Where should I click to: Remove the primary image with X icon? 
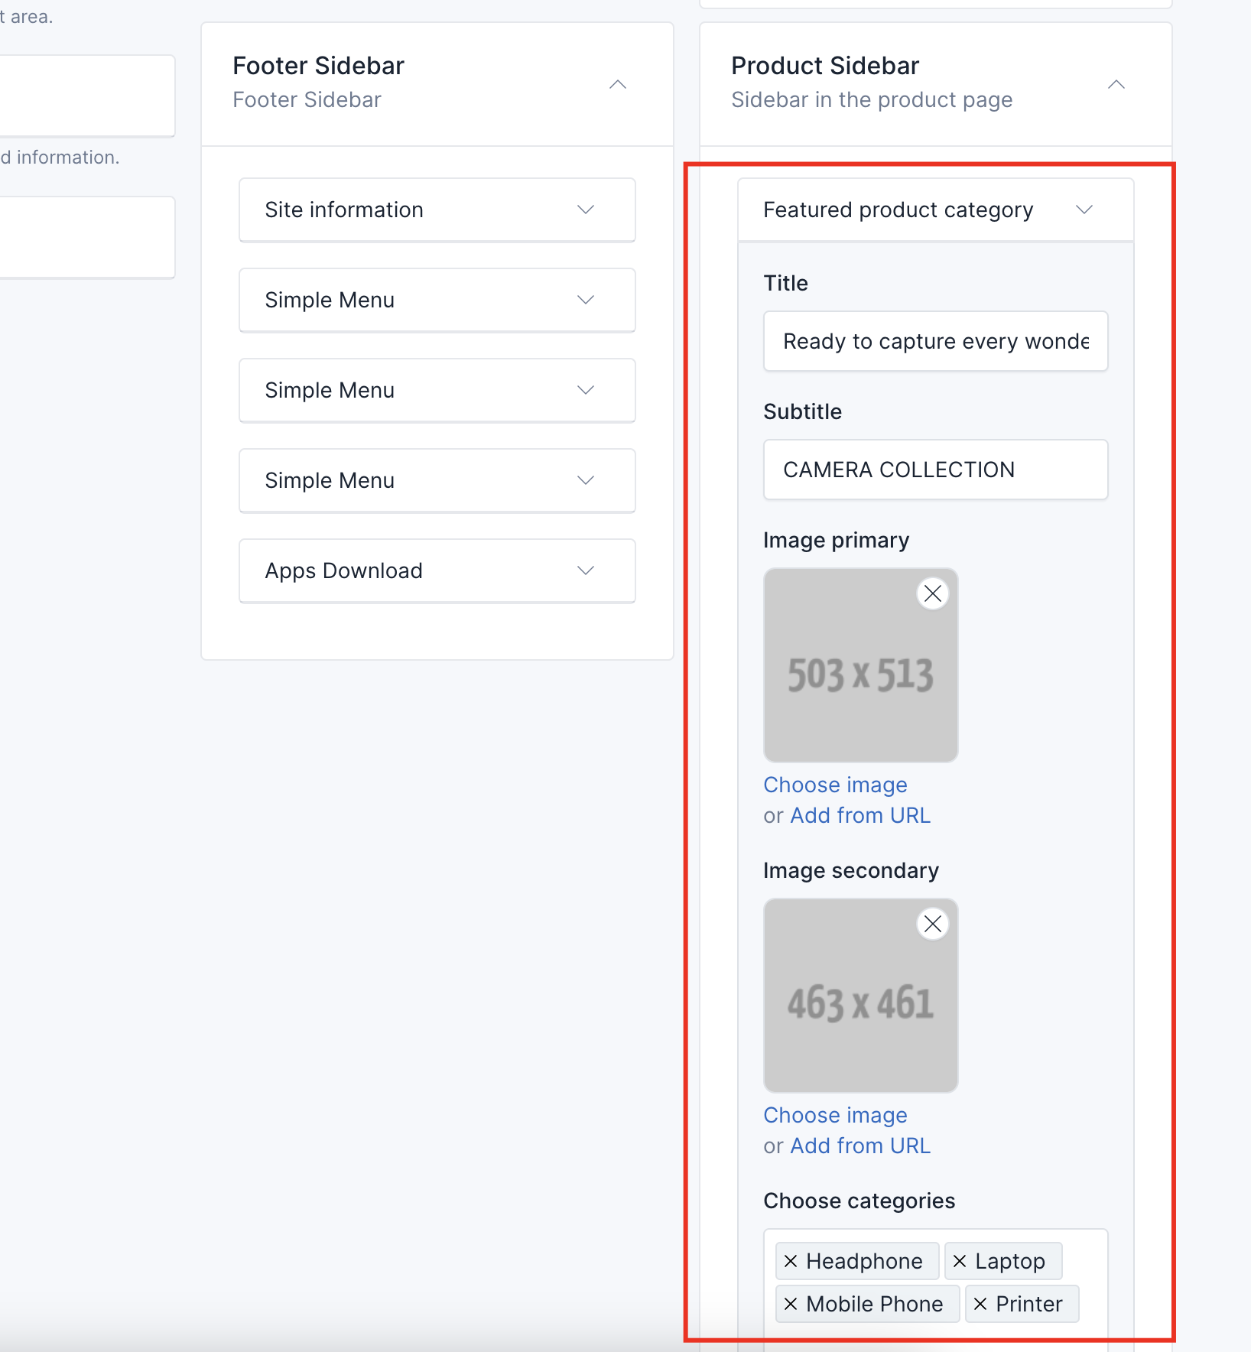933,593
